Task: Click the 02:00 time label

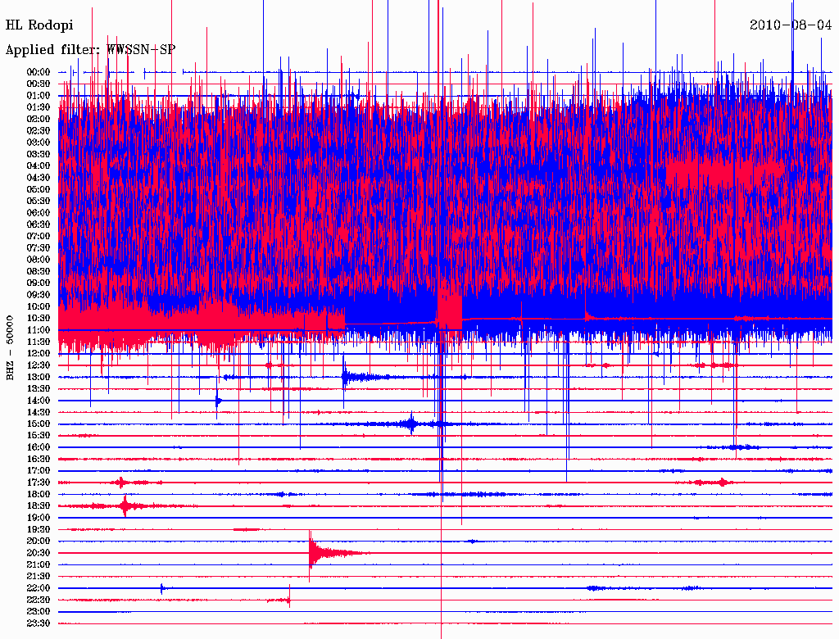Action: (39, 119)
